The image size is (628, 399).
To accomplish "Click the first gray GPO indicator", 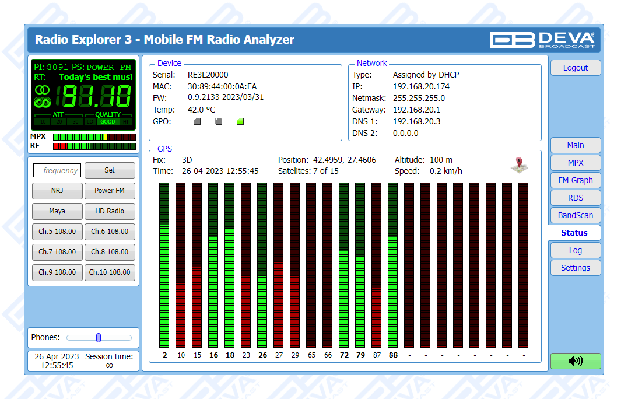I will 197,122.
